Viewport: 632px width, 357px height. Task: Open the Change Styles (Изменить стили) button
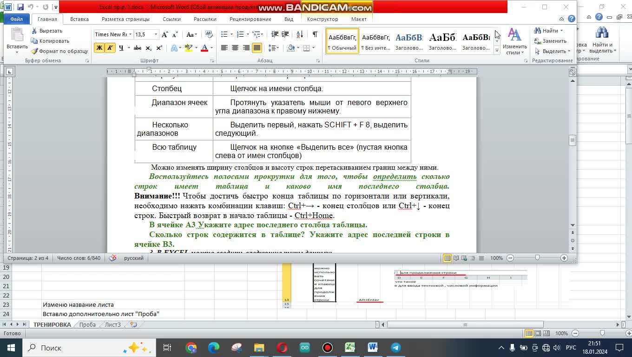click(514, 41)
